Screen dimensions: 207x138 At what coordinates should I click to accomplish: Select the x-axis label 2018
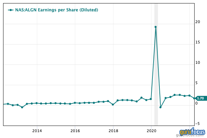point(114,131)
